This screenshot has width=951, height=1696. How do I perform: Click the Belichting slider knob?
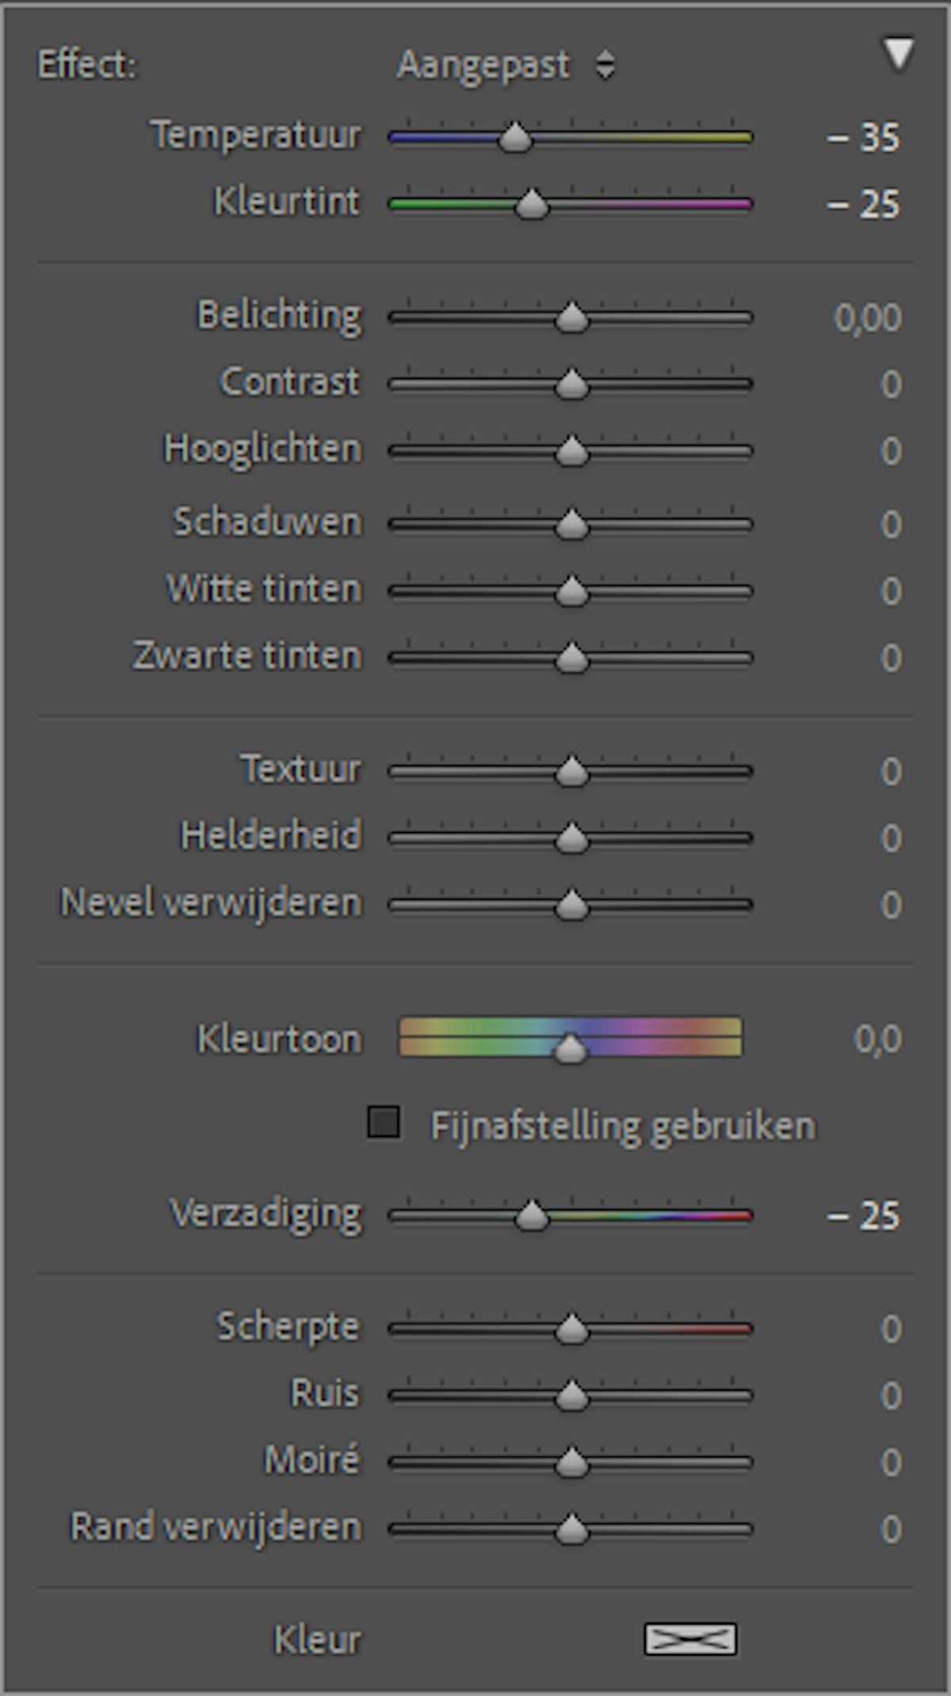click(571, 317)
